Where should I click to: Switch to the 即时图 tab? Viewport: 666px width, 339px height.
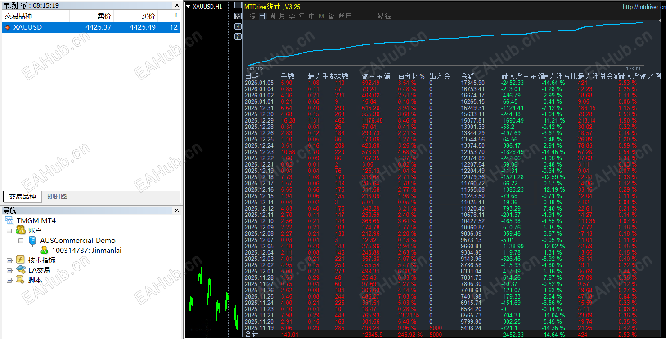click(x=57, y=197)
